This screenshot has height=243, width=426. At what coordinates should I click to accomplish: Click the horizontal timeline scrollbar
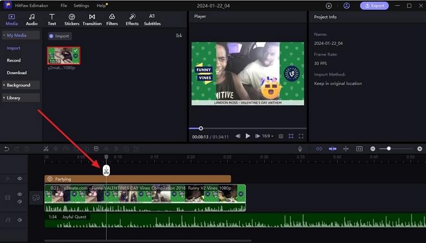(x=148, y=240)
